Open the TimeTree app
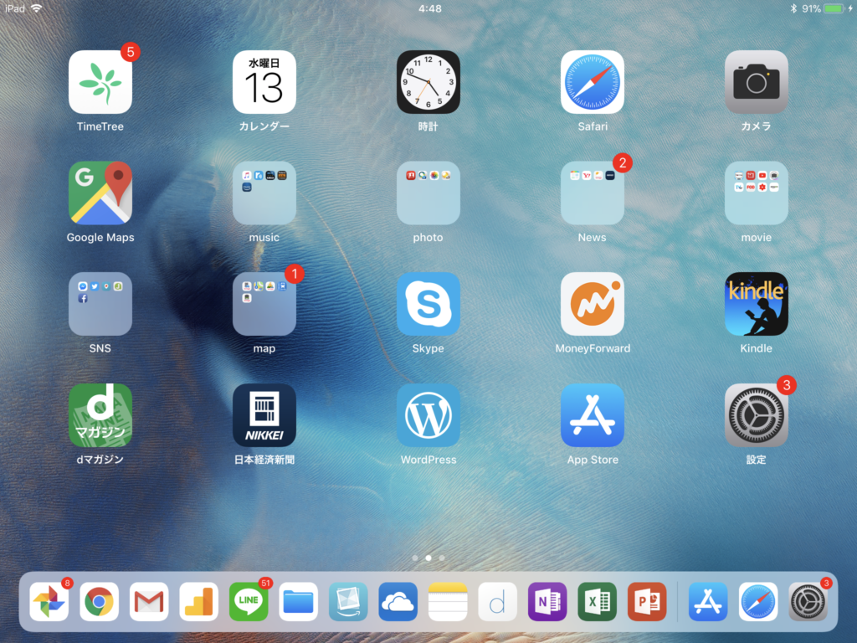 tap(100, 82)
